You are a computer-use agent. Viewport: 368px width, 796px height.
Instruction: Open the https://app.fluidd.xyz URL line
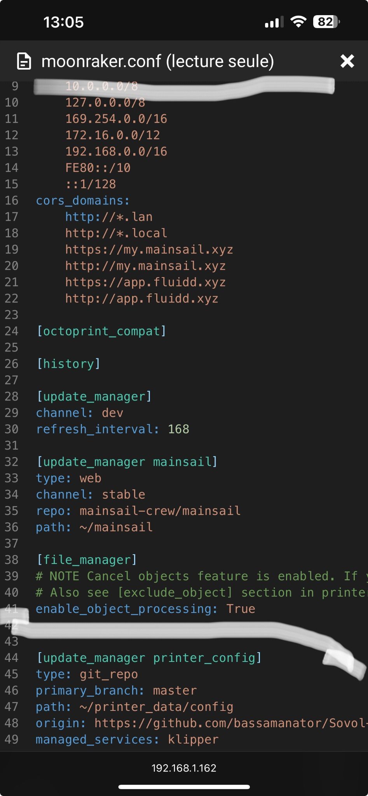(x=145, y=282)
